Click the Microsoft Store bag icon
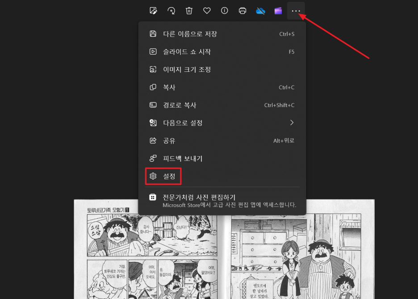This screenshot has width=418, height=299. click(153, 197)
